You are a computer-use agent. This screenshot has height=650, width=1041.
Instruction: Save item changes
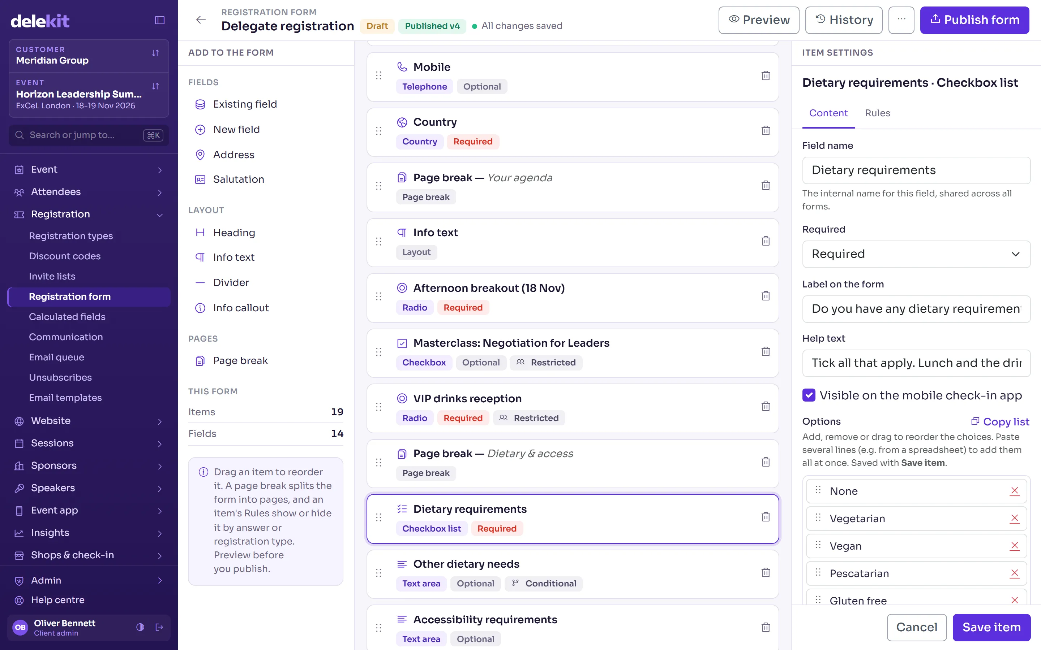991,627
